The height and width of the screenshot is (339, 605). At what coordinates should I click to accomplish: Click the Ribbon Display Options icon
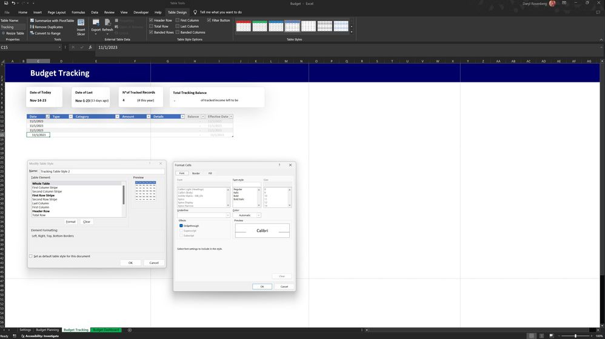(x=564, y=3)
